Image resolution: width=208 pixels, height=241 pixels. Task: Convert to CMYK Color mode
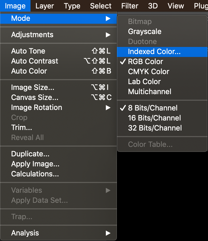[162, 72]
